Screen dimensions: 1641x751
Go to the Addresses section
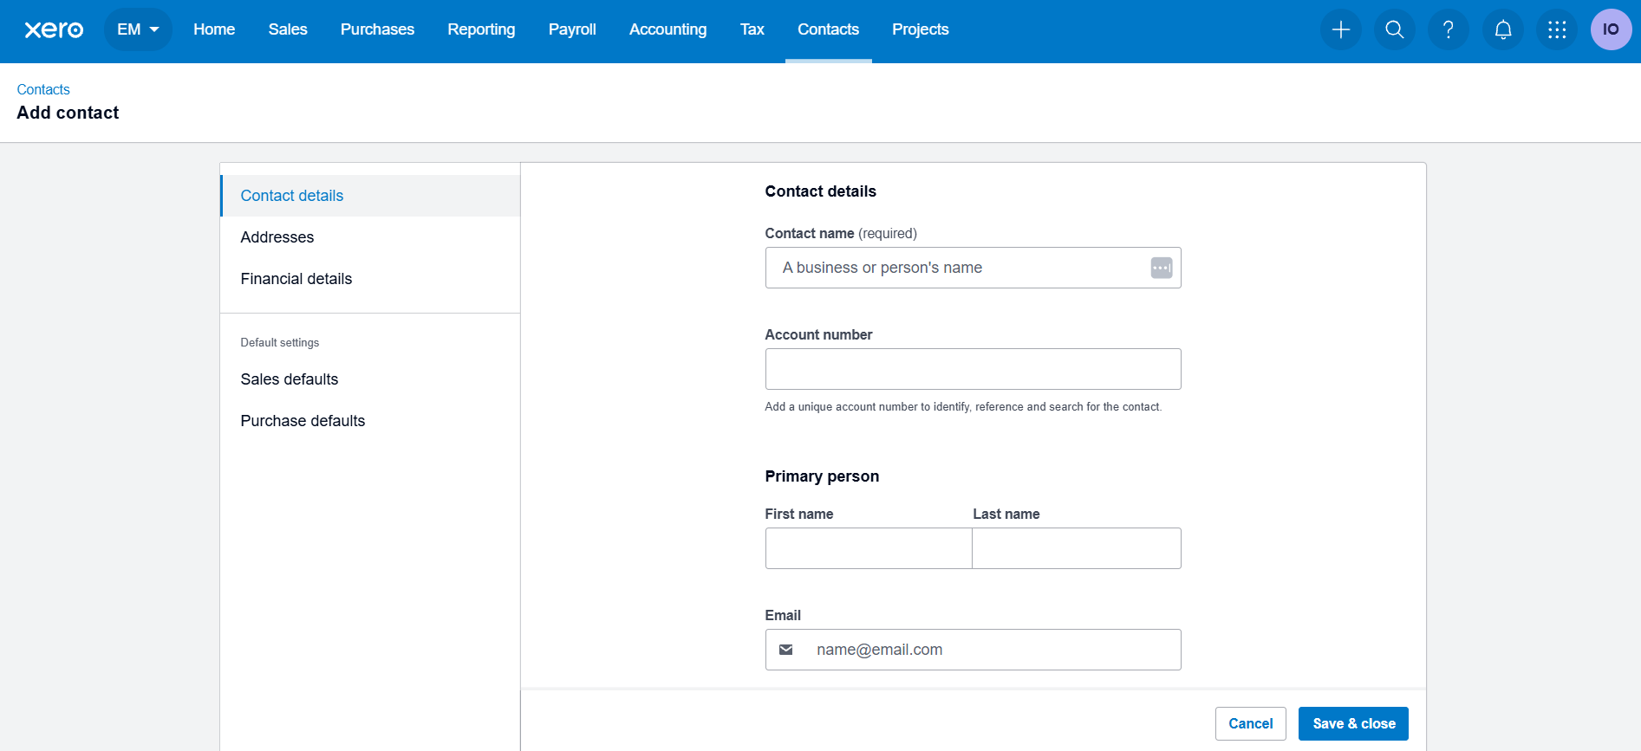coord(370,237)
